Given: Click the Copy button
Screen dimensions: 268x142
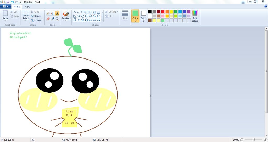Looking at the screenshot, I should coord(14,16).
